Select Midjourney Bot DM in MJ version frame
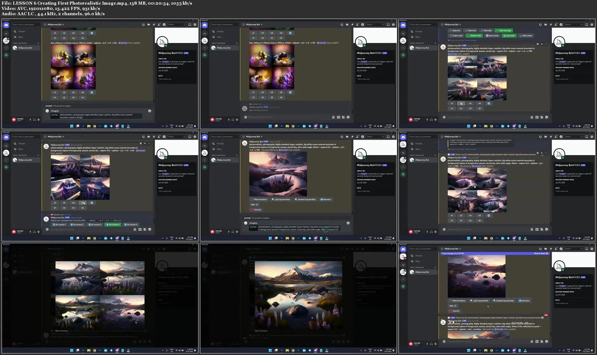 click(x=26, y=160)
